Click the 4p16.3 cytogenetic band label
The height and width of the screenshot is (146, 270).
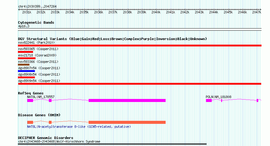click(24, 26)
